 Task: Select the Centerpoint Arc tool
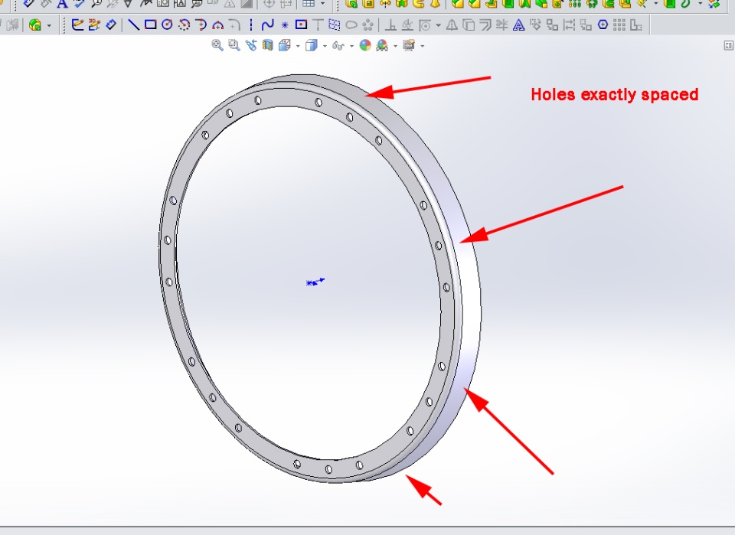click(x=185, y=24)
